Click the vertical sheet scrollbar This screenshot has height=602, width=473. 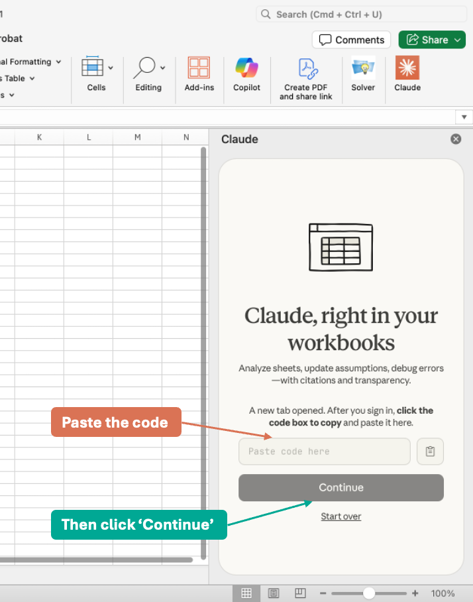tap(203, 353)
